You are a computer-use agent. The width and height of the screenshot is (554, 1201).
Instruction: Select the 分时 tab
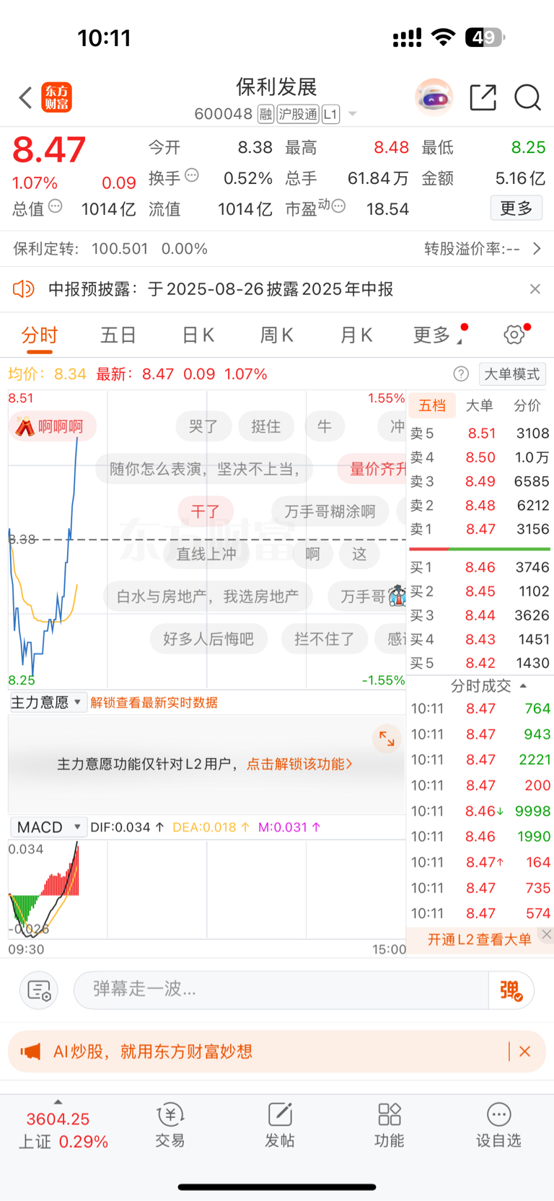tap(40, 335)
